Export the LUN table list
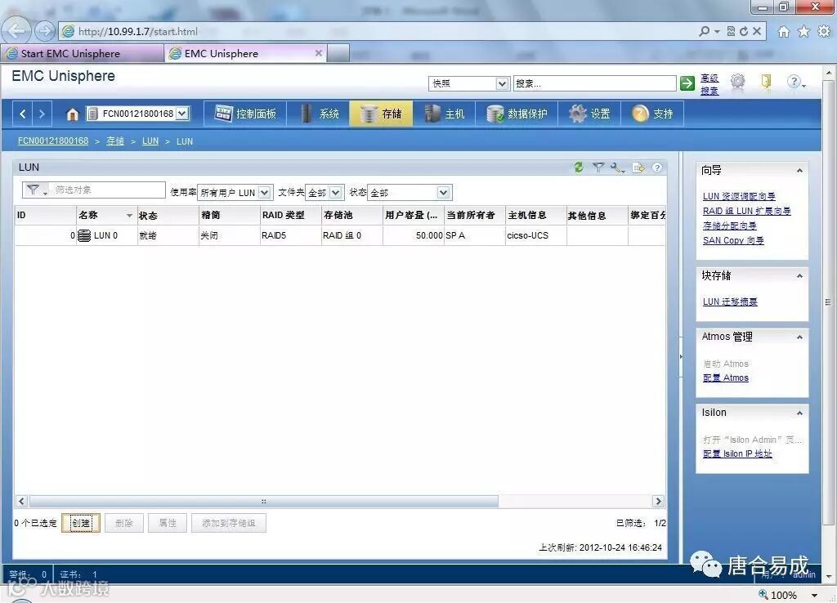Viewport: 837px width, 603px height. (638, 167)
